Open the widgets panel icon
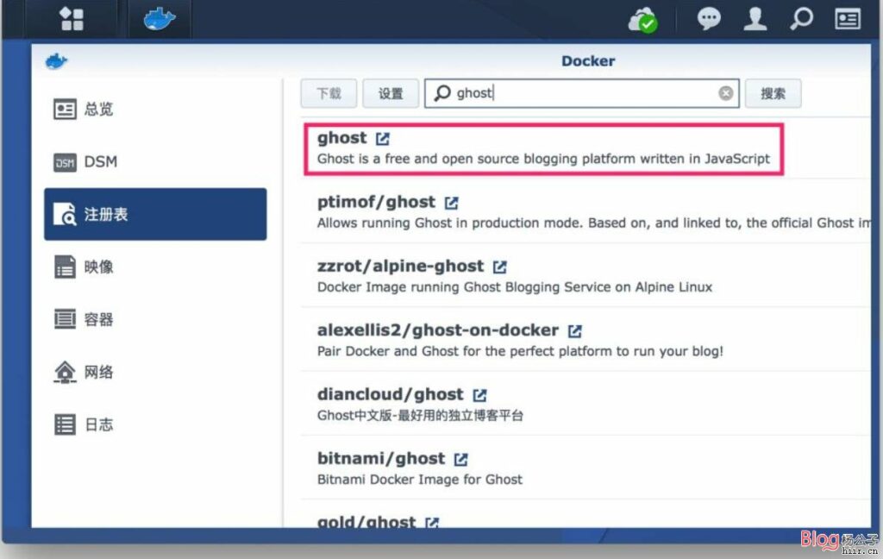The width and height of the screenshot is (883, 559). point(848,19)
